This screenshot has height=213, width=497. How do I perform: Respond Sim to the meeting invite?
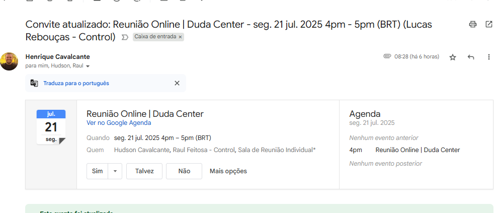(97, 171)
